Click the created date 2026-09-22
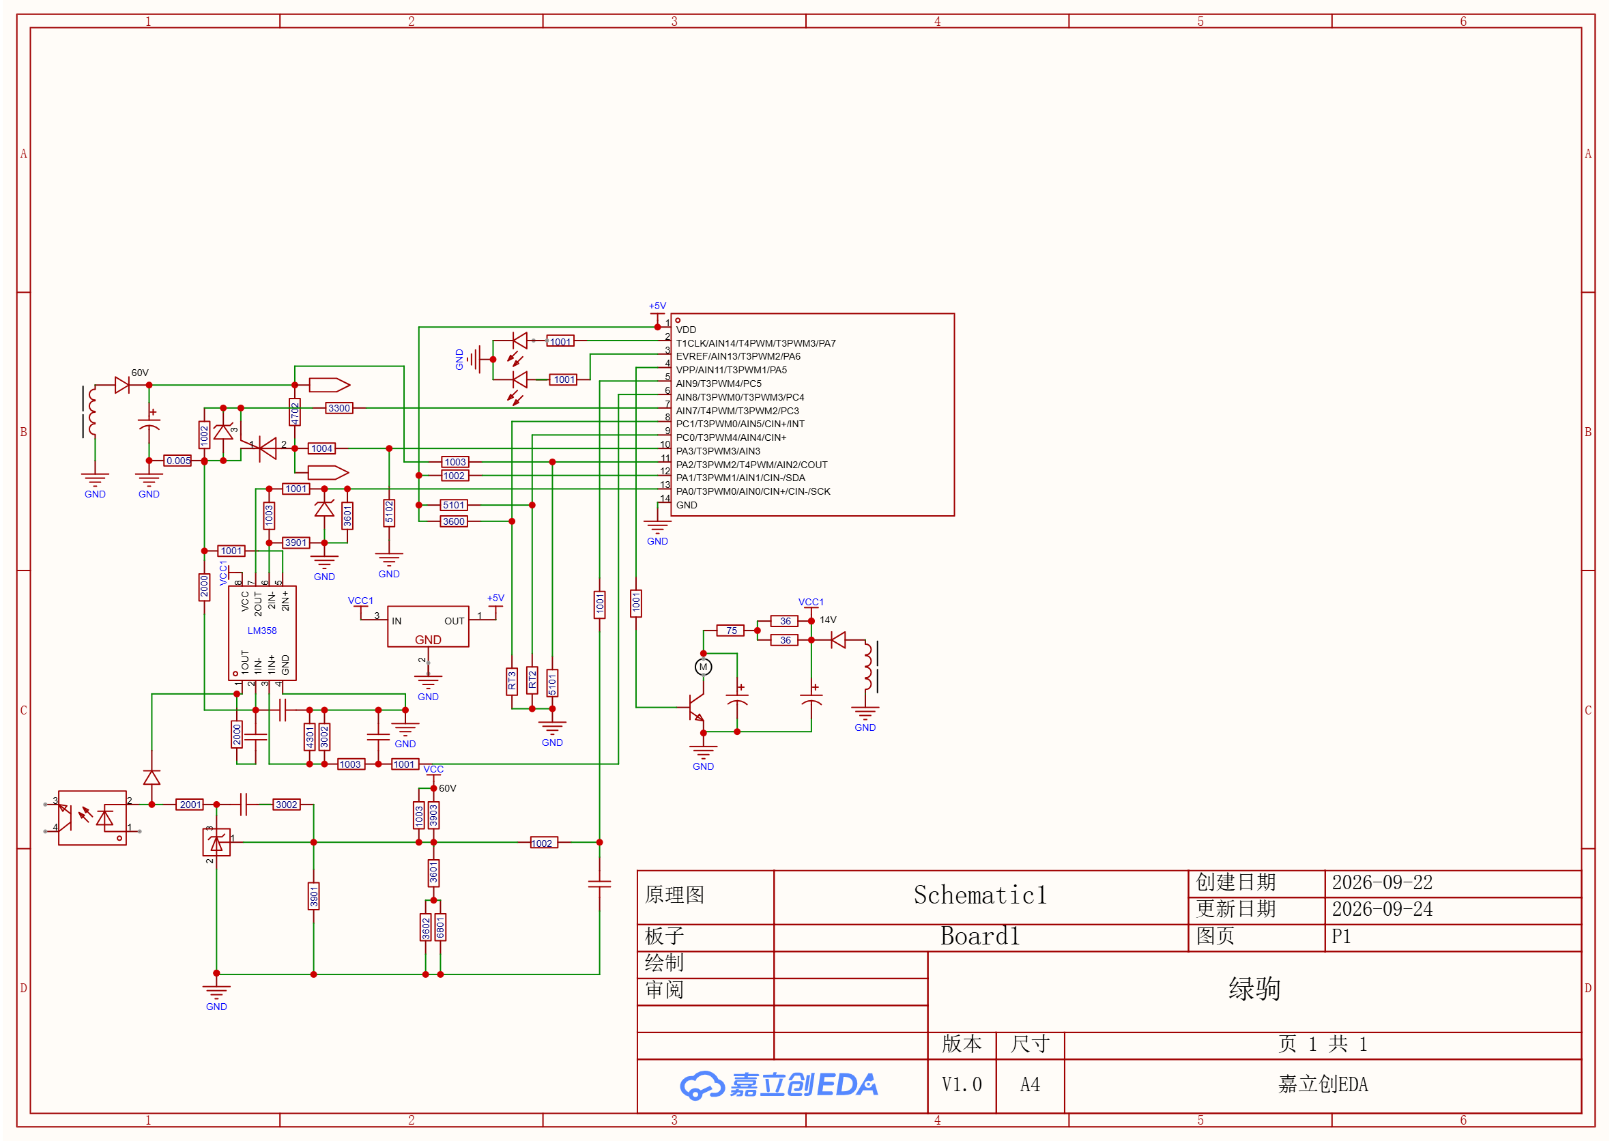This screenshot has width=1612, height=1141. tap(1381, 882)
